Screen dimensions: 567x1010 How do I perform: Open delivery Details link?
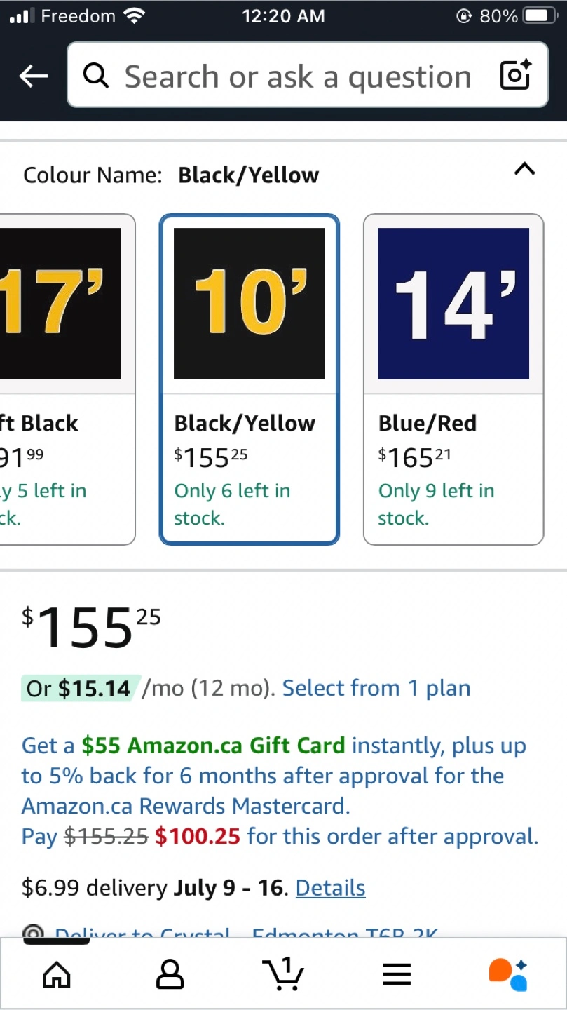tap(331, 888)
